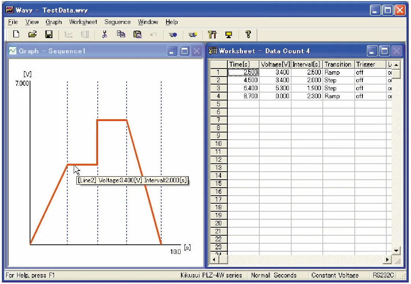Image resolution: width=411 pixels, height=284 pixels.
Task: Open the instrument setup tools
Action: pos(212,34)
